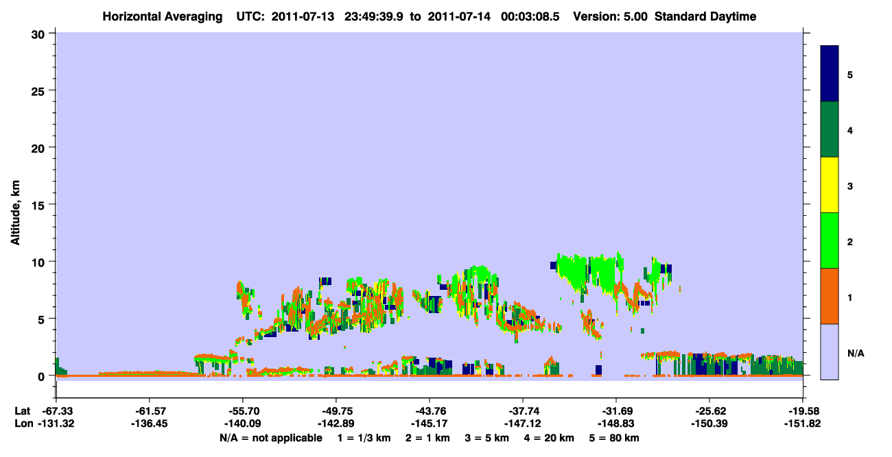Click the y-axis tick label 30
This screenshot has width=892, height=457.
pyautogui.click(x=38, y=34)
